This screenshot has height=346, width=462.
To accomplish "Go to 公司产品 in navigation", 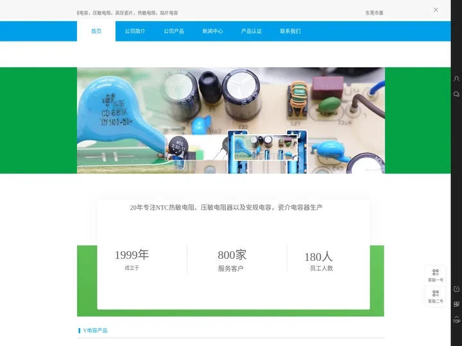I will pos(174,31).
